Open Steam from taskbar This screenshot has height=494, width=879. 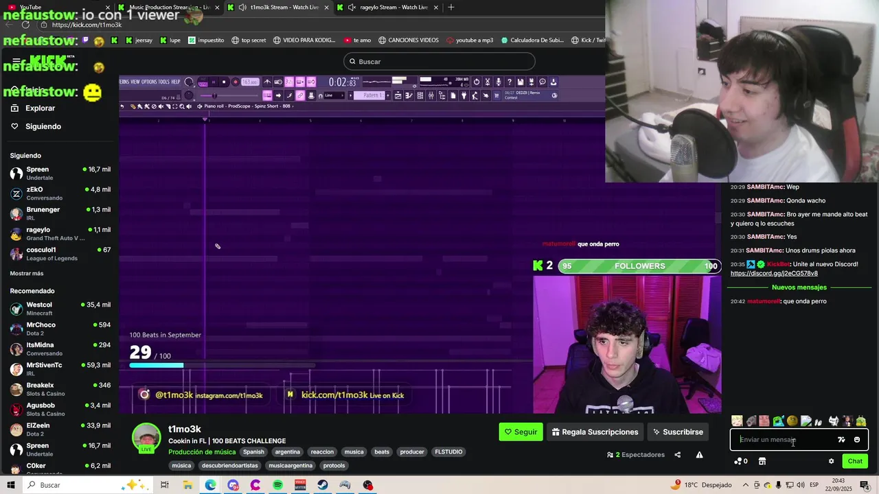tap(322, 485)
